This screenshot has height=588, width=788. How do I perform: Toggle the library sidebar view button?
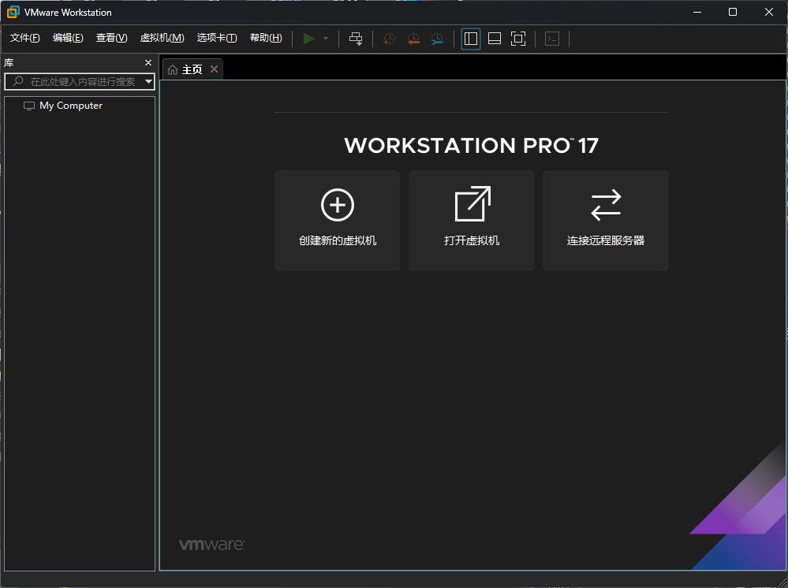(471, 39)
